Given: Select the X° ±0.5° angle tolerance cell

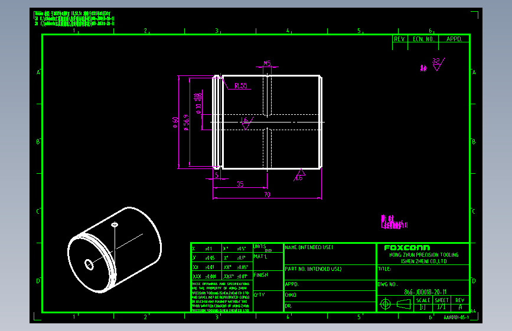Looking at the screenshot, I should point(237,249).
